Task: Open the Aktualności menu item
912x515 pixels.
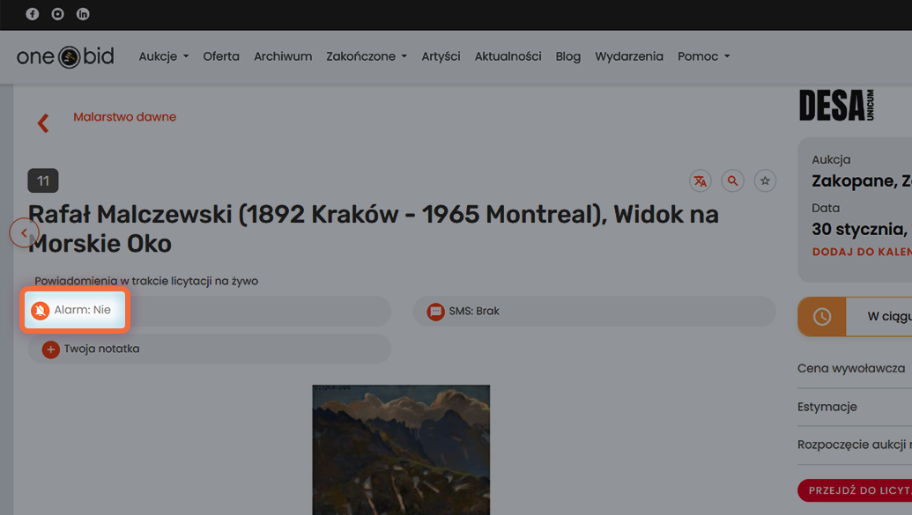Action: click(508, 56)
